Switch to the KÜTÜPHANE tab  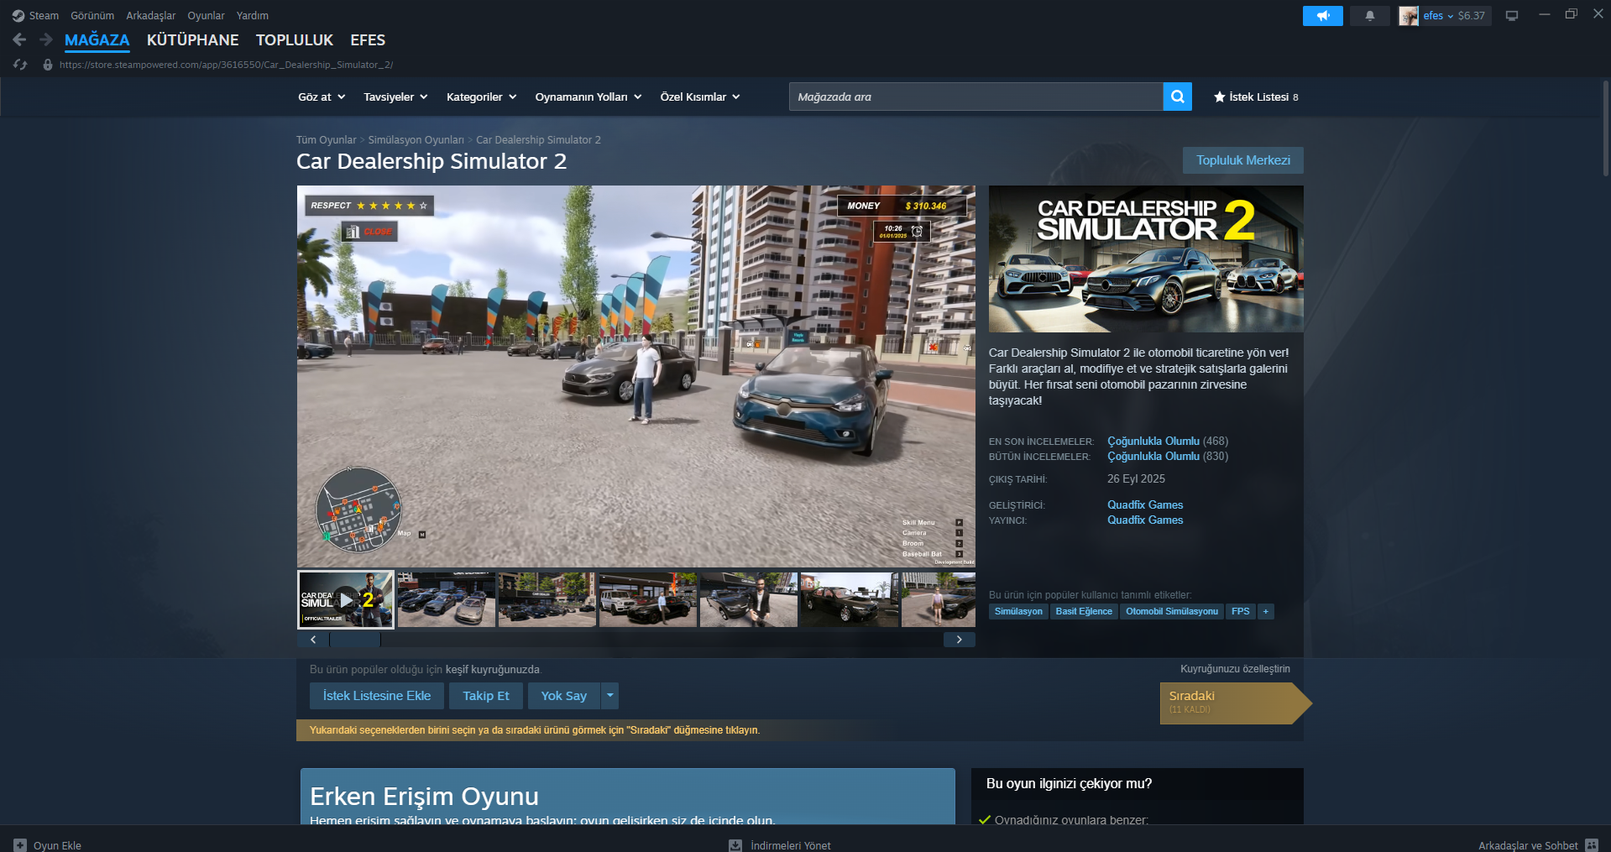[x=193, y=40]
